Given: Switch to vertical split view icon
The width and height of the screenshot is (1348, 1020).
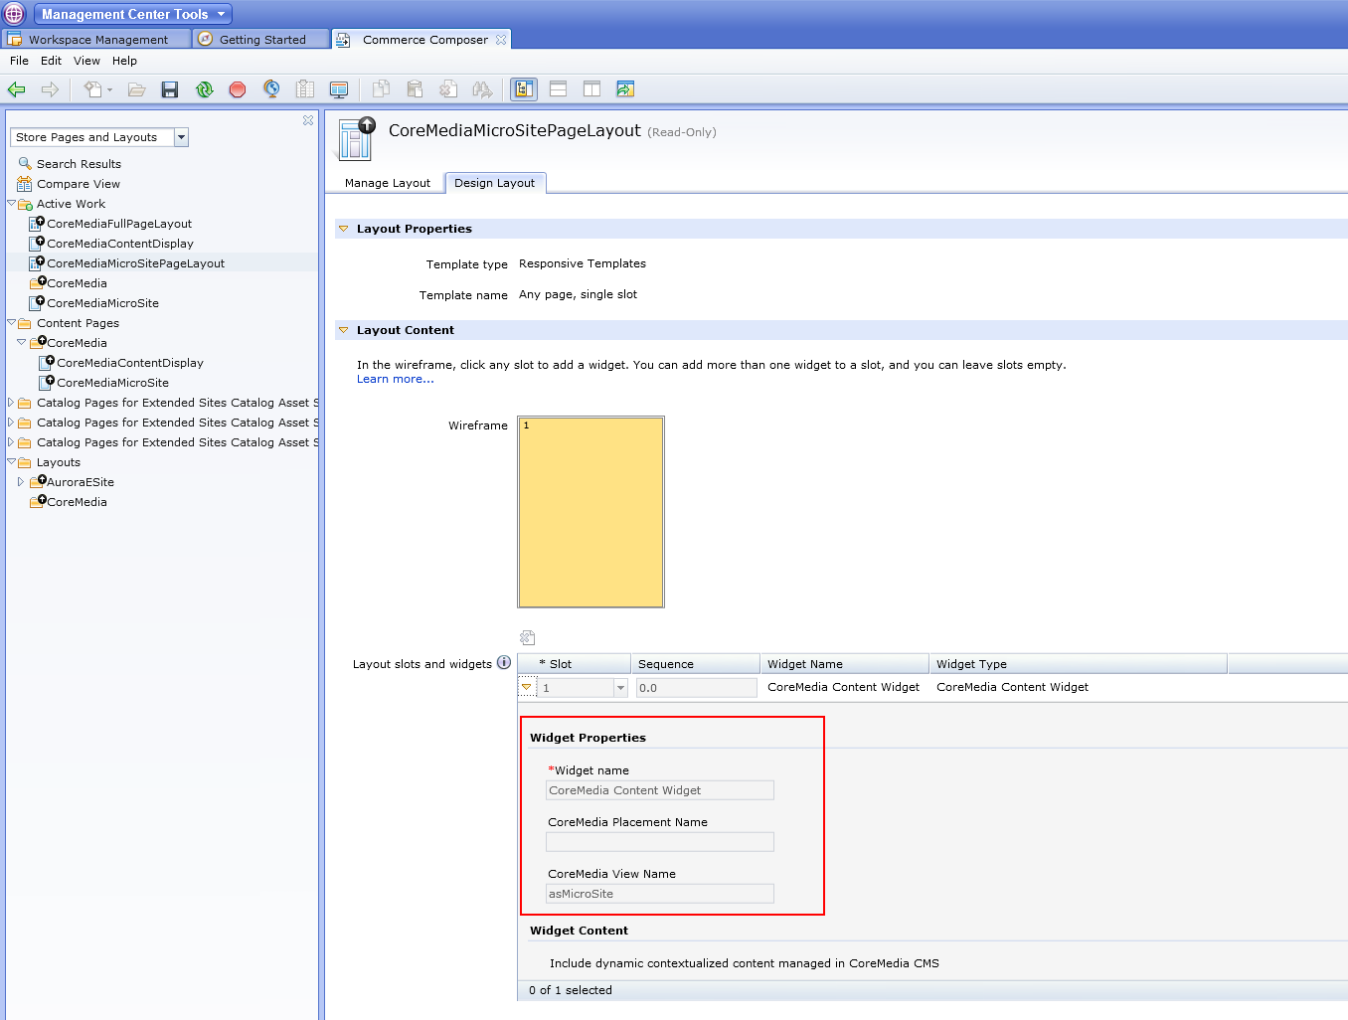Looking at the screenshot, I should pos(591,89).
